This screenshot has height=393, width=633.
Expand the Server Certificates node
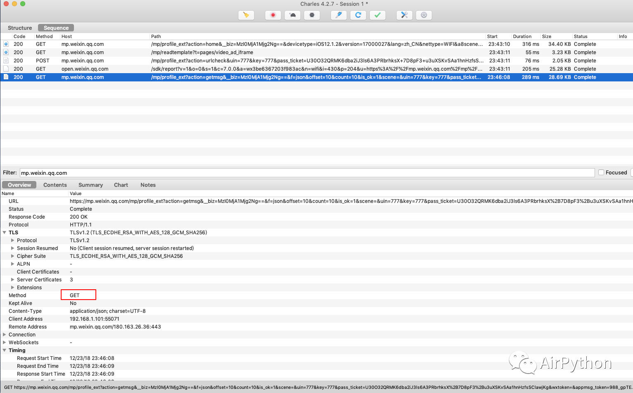(13, 280)
